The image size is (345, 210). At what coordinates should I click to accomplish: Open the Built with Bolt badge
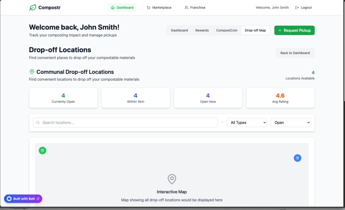(23, 199)
